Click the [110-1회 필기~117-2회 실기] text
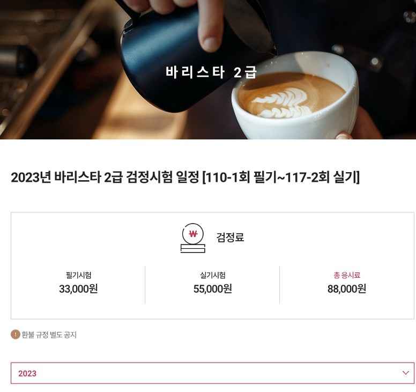This screenshot has height=392, width=416. coord(281,177)
